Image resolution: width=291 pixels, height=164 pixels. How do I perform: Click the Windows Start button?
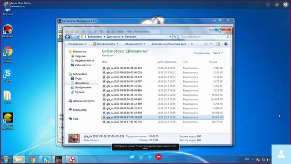tap(5, 159)
